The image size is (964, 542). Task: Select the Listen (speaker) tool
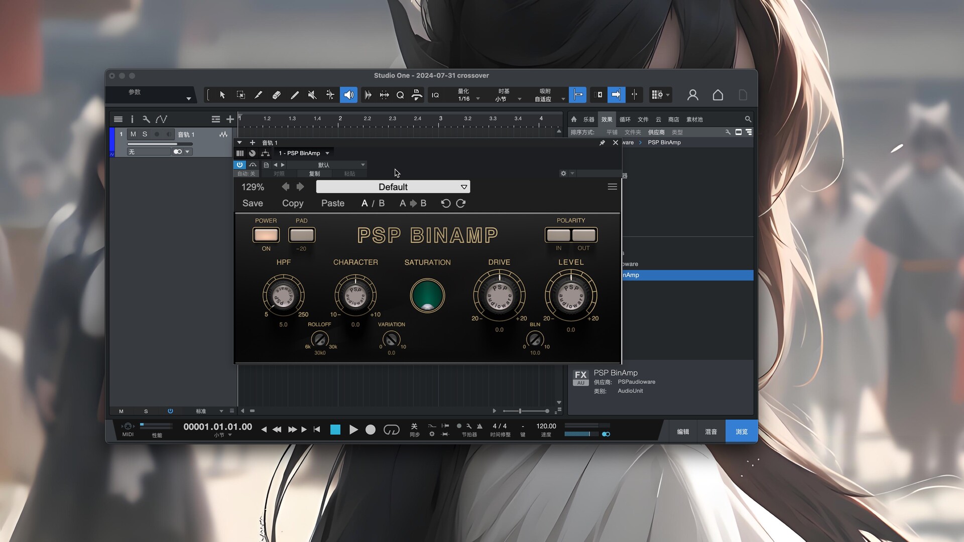tap(348, 95)
